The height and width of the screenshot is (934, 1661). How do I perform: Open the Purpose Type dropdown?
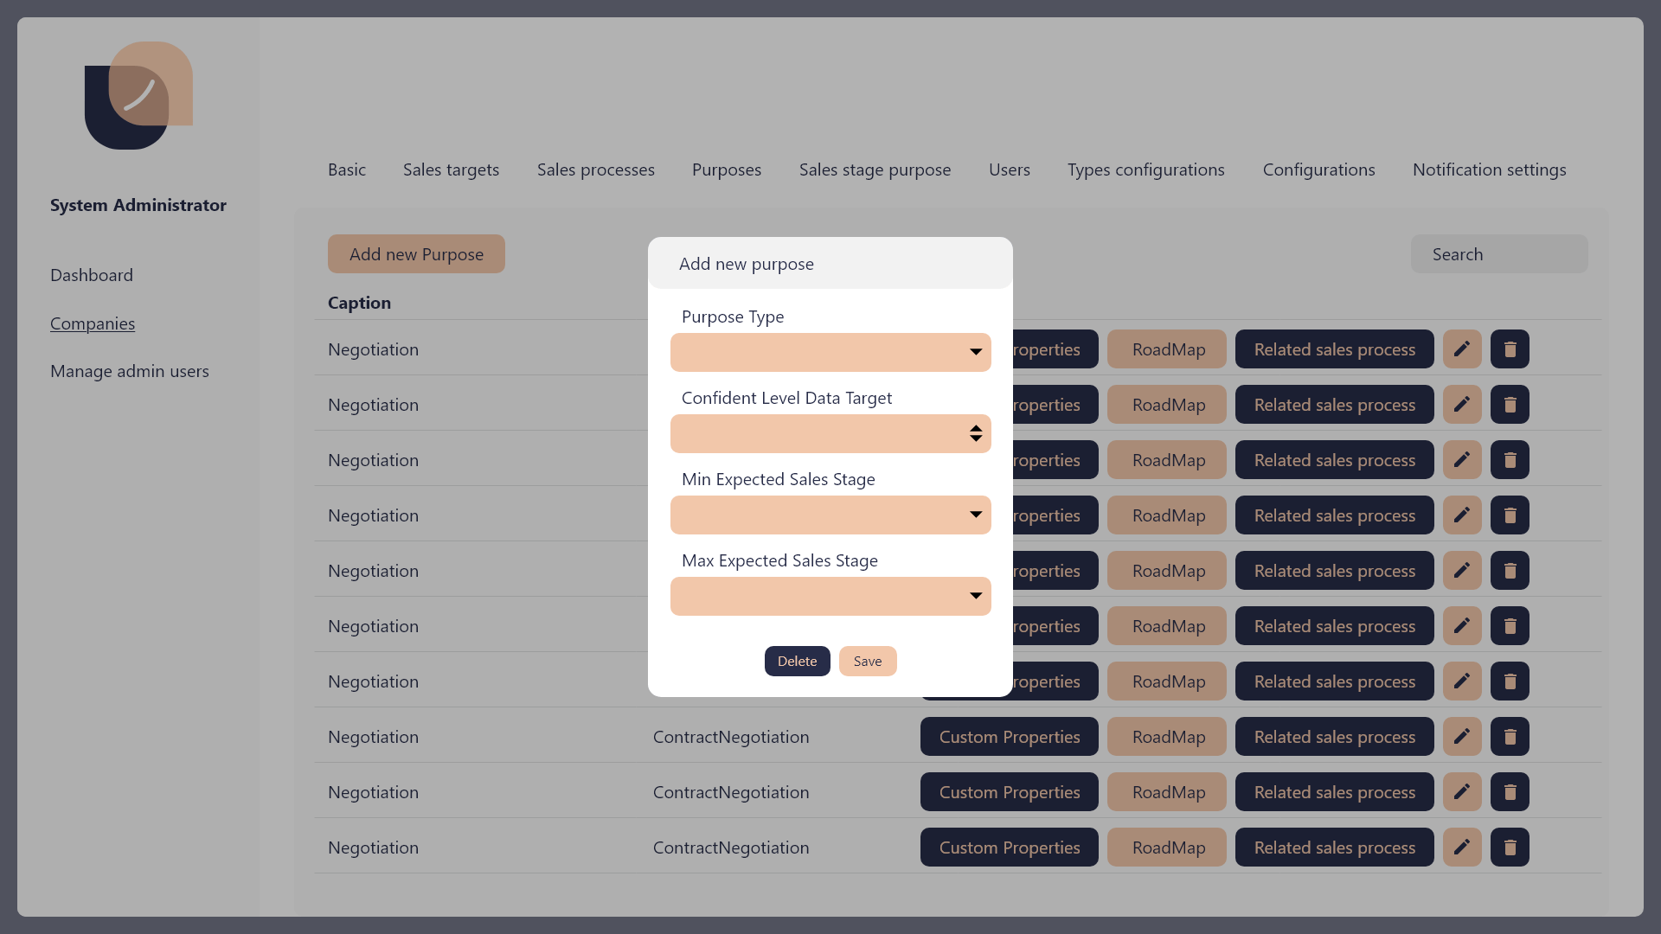(830, 352)
